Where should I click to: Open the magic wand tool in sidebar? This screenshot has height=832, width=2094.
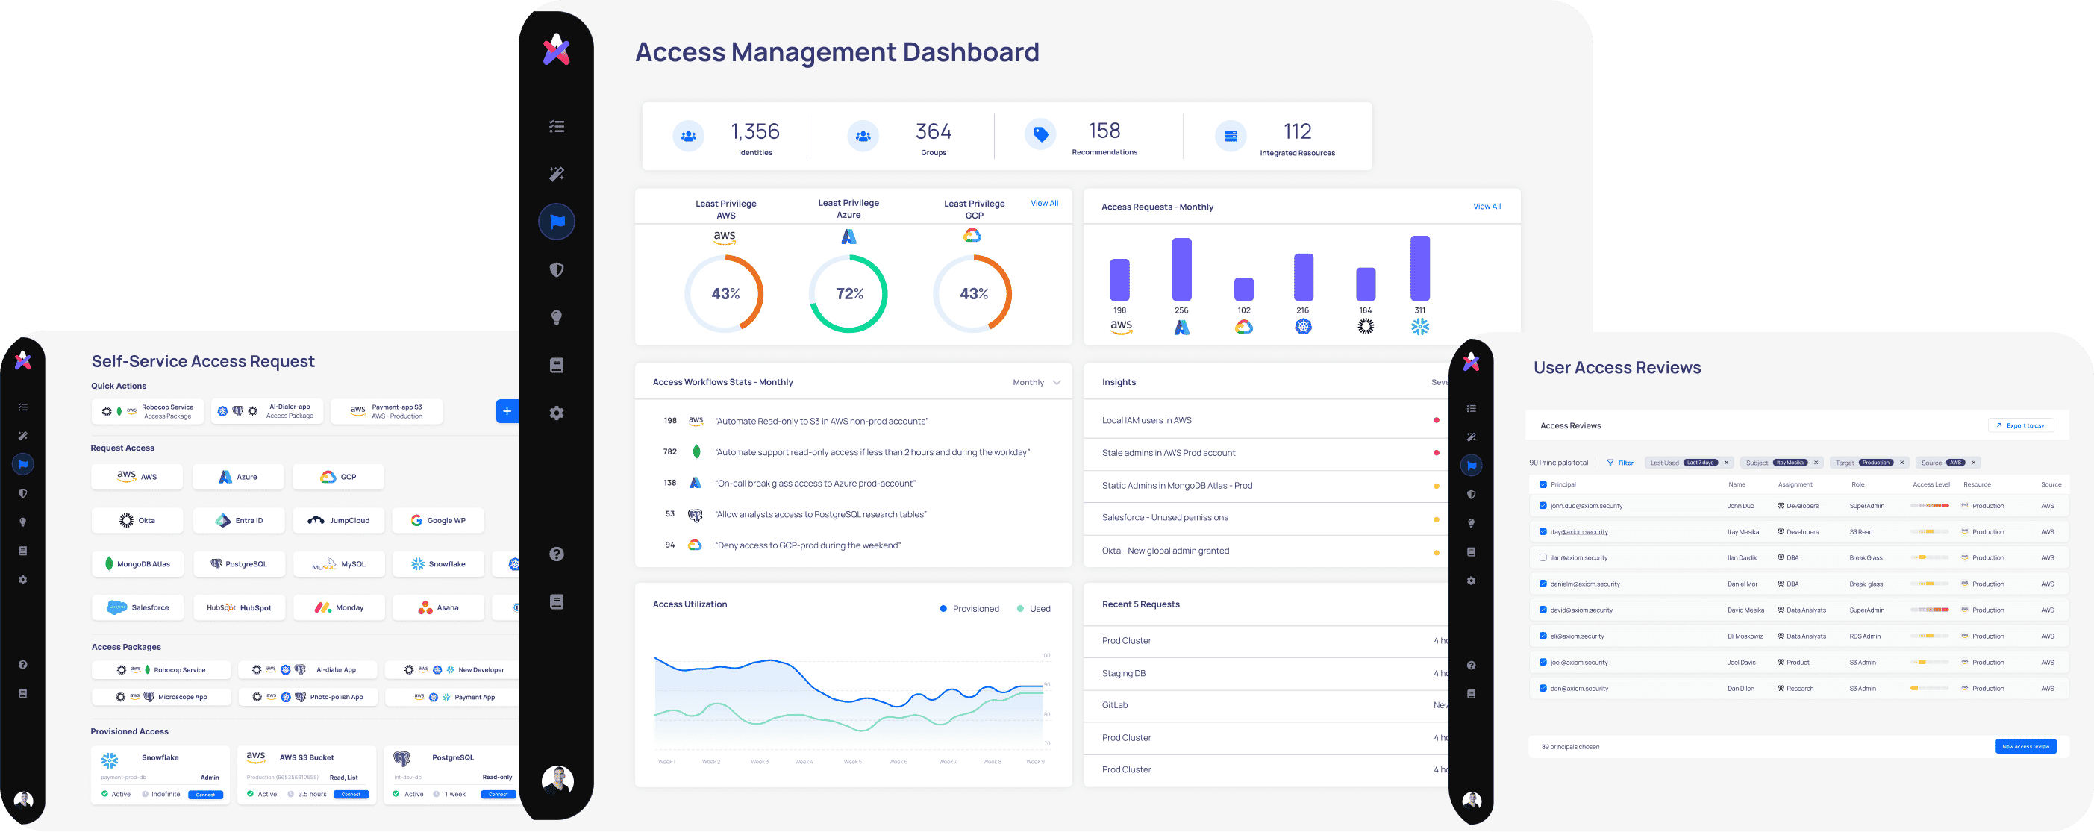tap(557, 173)
